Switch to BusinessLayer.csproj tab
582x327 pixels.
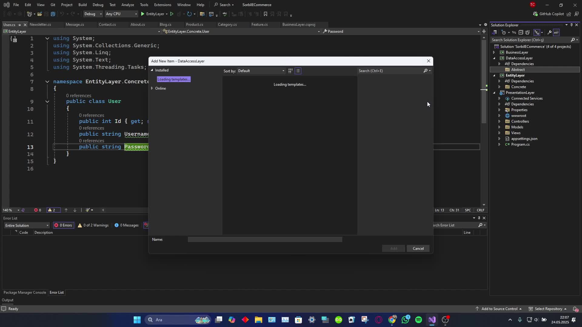coord(299,25)
